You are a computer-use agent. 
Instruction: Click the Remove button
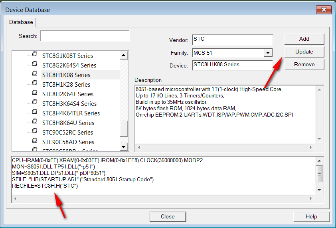[304, 65]
